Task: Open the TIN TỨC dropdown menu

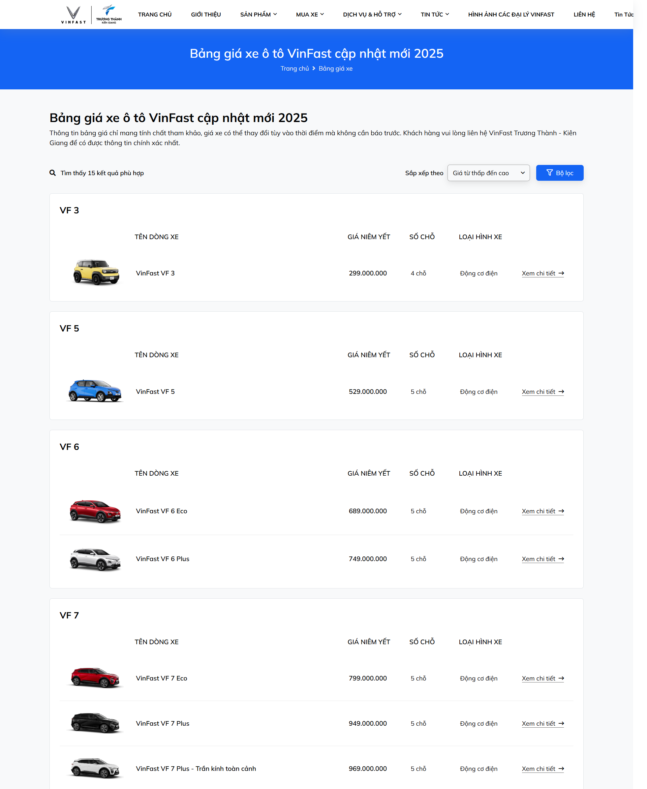Action: (x=435, y=15)
